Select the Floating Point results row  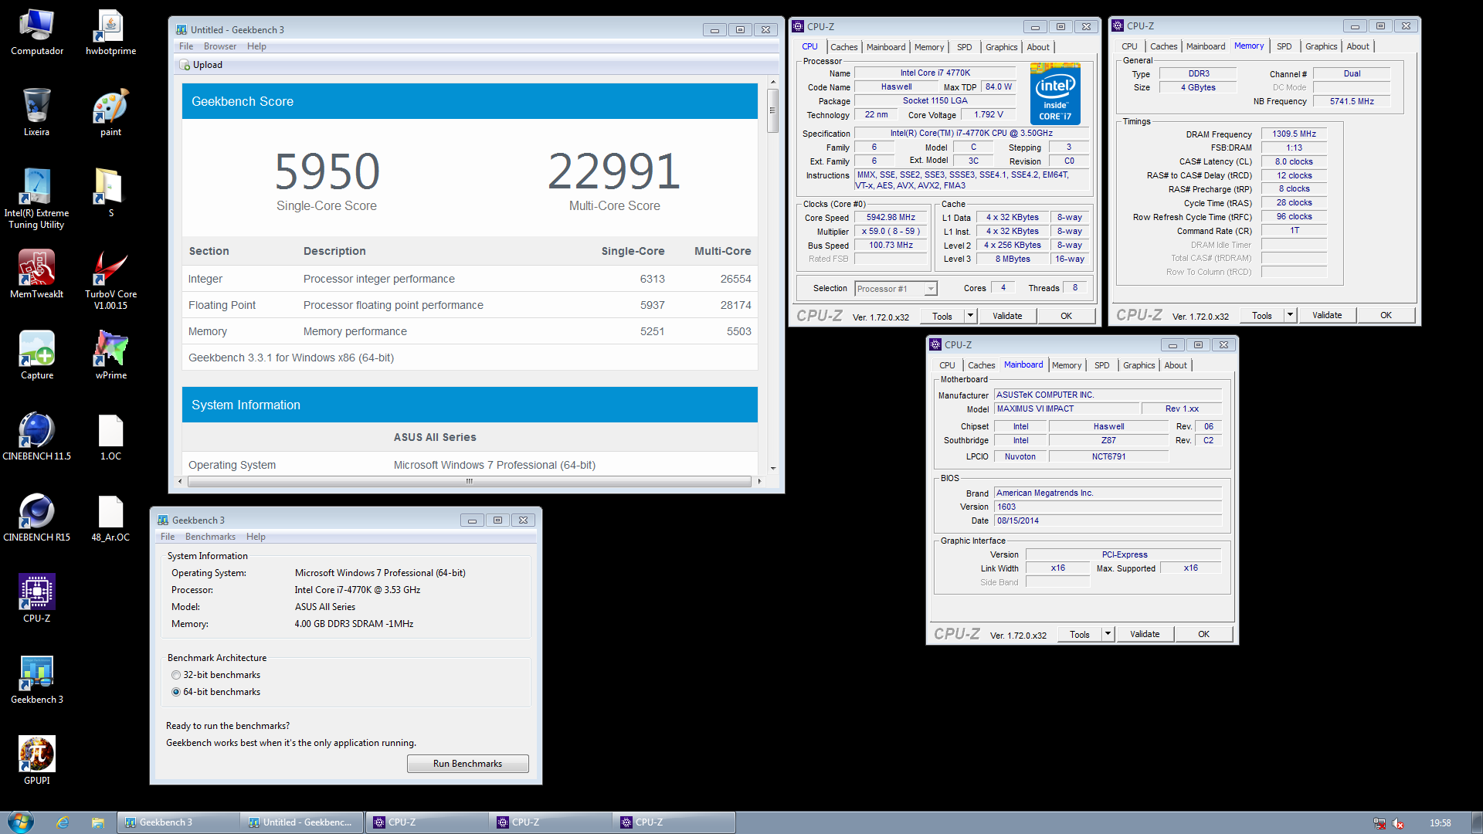[470, 305]
